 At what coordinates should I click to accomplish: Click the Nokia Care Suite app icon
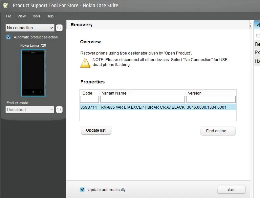(6, 6)
